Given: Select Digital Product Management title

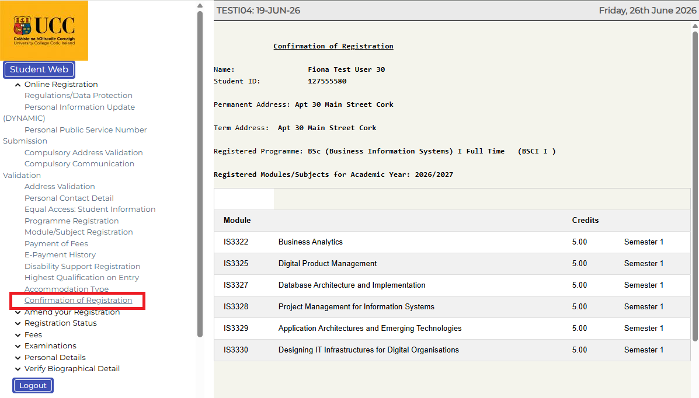Looking at the screenshot, I should tap(328, 263).
